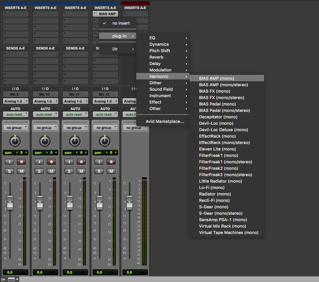Open the EQ plug-in category
Screen dimensions: 319x282
click(x=163, y=38)
